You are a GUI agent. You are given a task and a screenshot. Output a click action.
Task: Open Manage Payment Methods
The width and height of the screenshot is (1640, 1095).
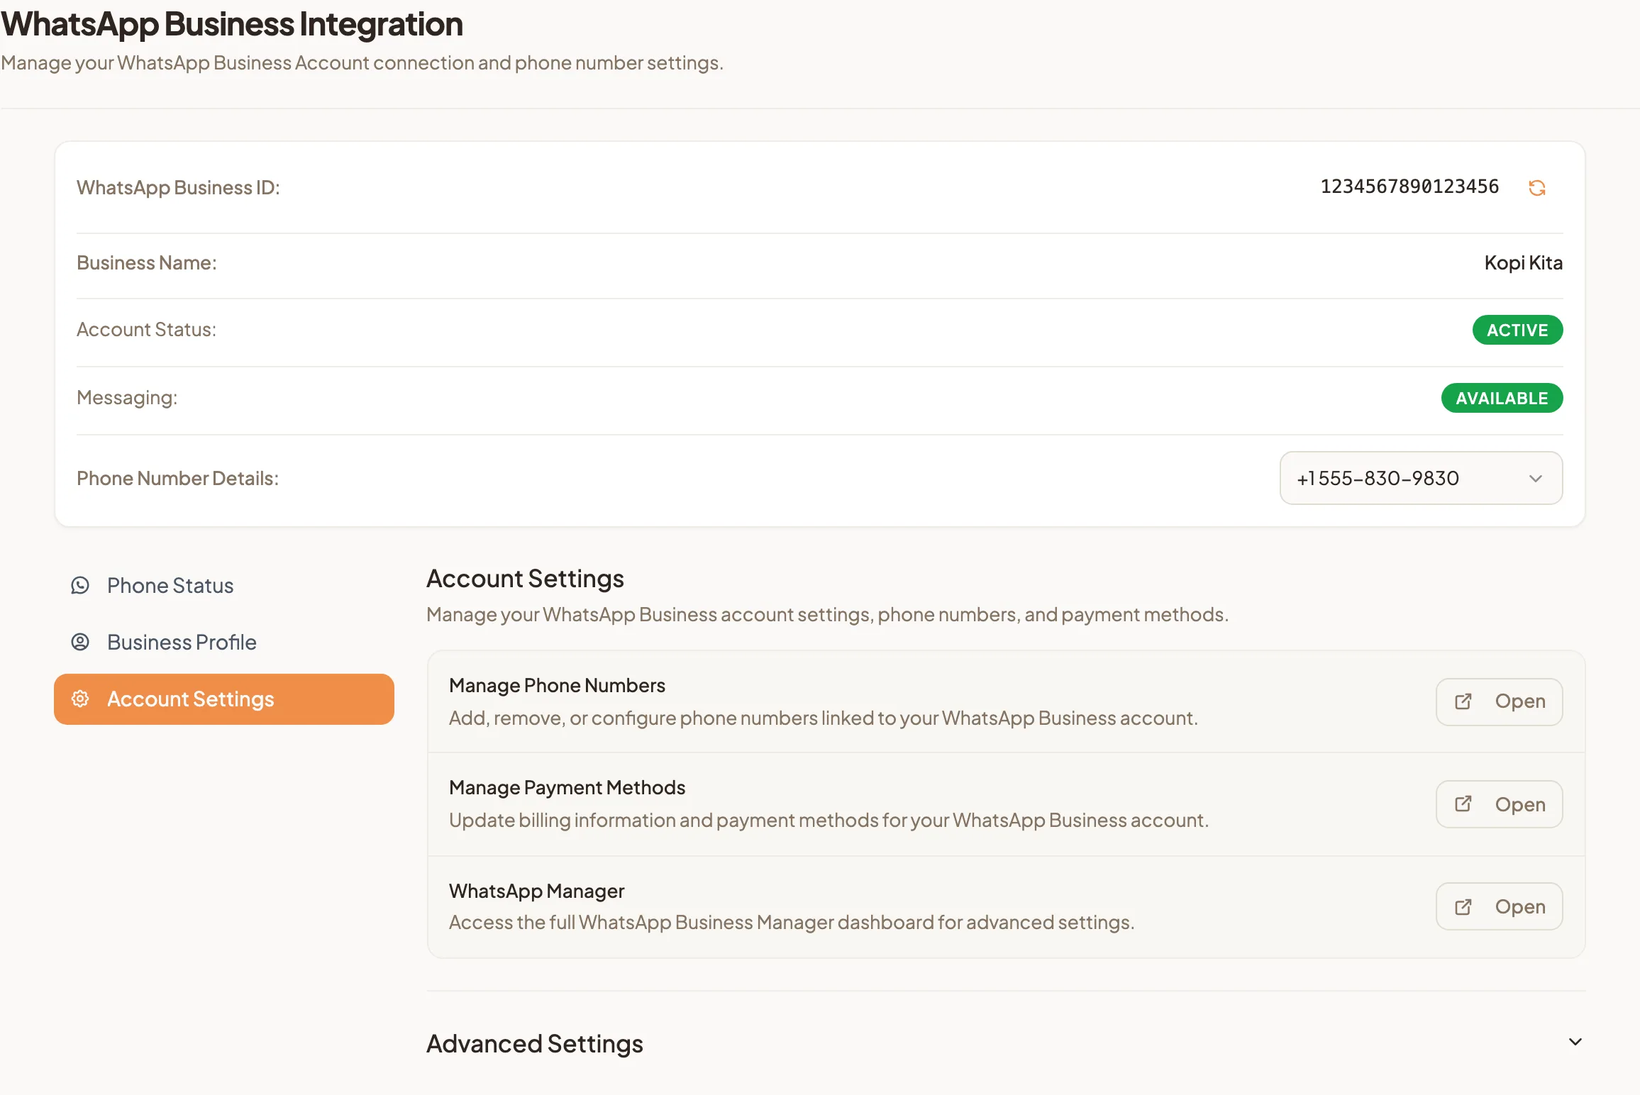pos(1499,804)
